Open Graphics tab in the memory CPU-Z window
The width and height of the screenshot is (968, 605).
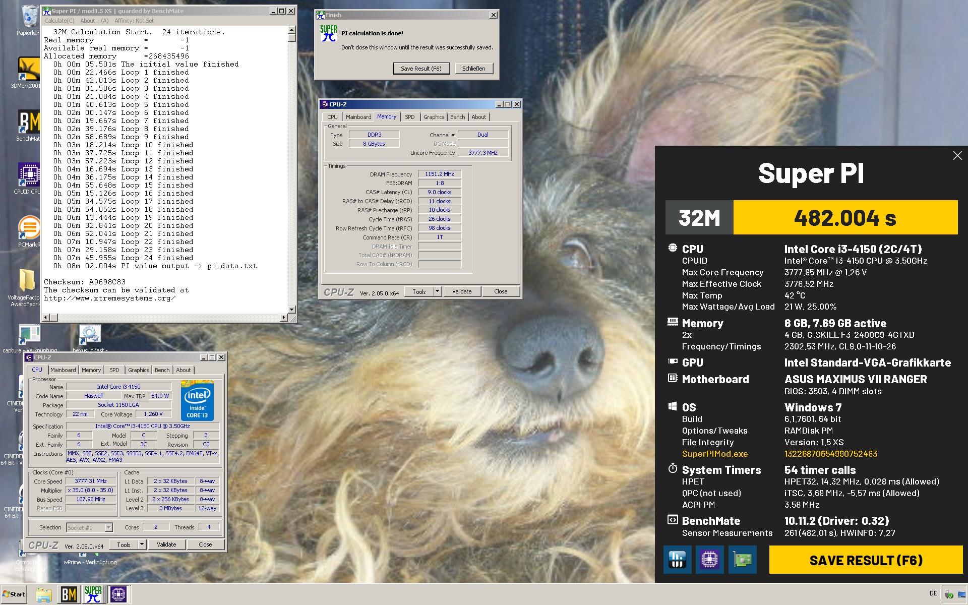[434, 117]
